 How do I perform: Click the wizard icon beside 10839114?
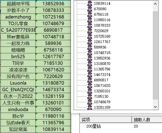point(90,3)
